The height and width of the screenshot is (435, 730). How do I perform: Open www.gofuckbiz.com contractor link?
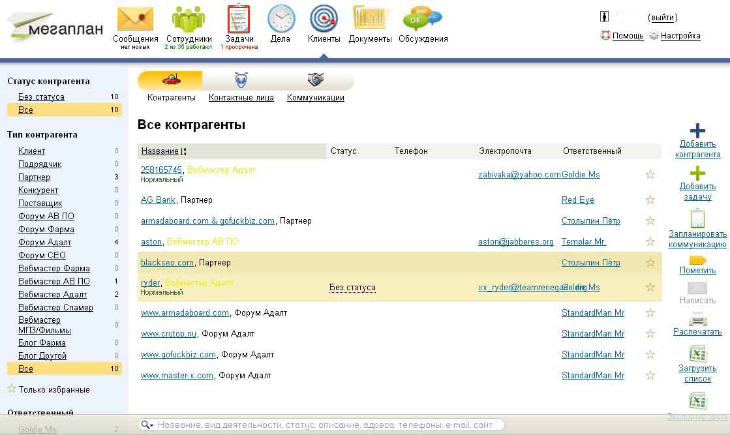tap(178, 355)
